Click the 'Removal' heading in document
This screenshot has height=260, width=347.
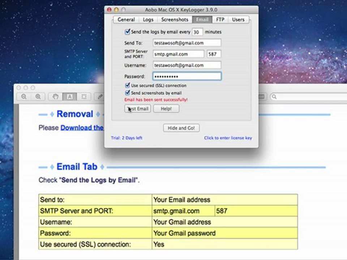point(75,114)
